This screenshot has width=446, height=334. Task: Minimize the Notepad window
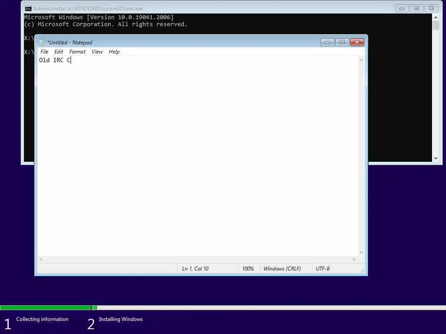tap(328, 42)
